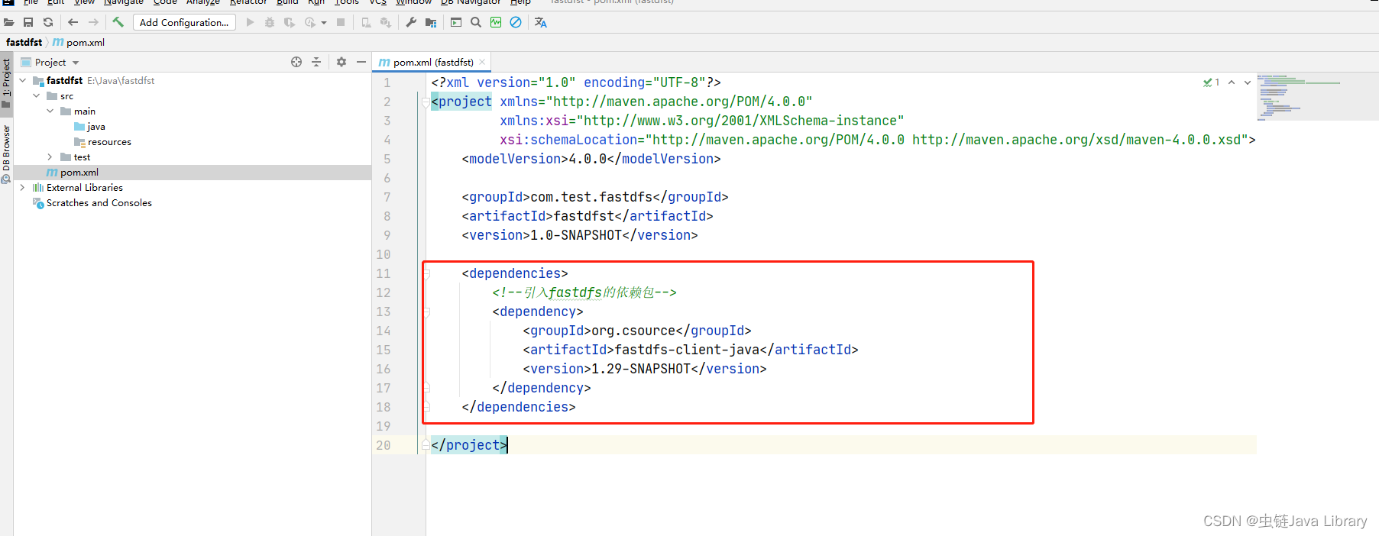The width and height of the screenshot is (1379, 536).
Task: Click the org.csource groupId text
Action: pyautogui.click(x=633, y=331)
